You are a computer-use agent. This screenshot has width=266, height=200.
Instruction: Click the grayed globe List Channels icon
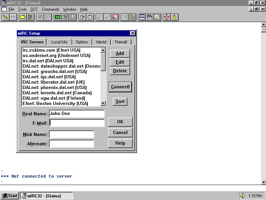[48, 17]
